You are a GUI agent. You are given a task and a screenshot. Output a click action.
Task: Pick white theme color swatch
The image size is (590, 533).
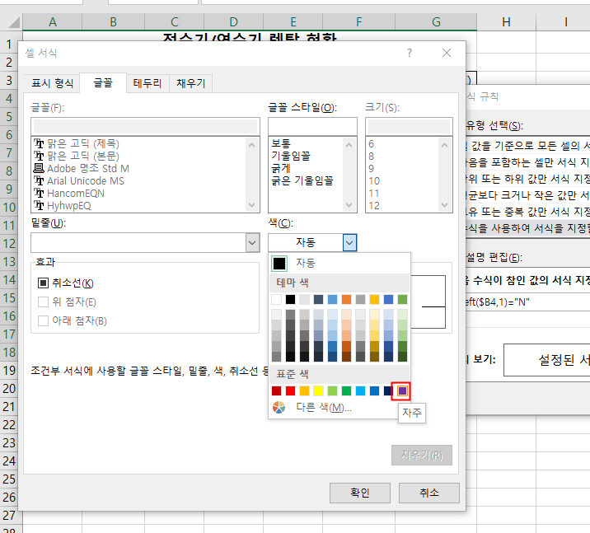click(276, 299)
